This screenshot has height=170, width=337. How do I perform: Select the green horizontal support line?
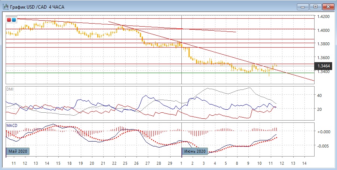[x=112, y=73]
